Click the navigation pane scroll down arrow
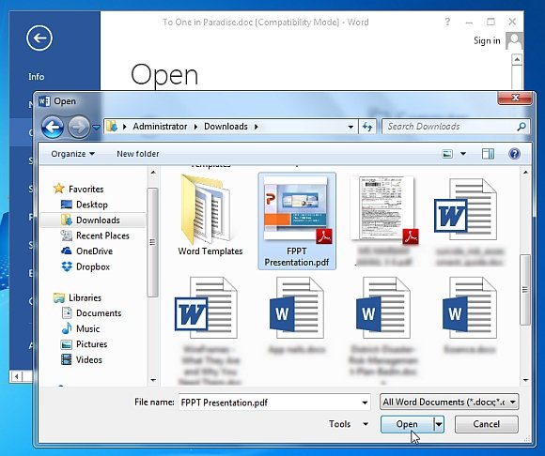 click(x=153, y=380)
